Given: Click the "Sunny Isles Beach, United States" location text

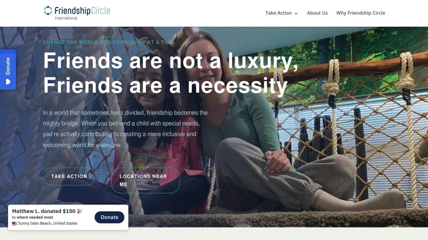Looking at the screenshot, I should (x=48, y=223).
